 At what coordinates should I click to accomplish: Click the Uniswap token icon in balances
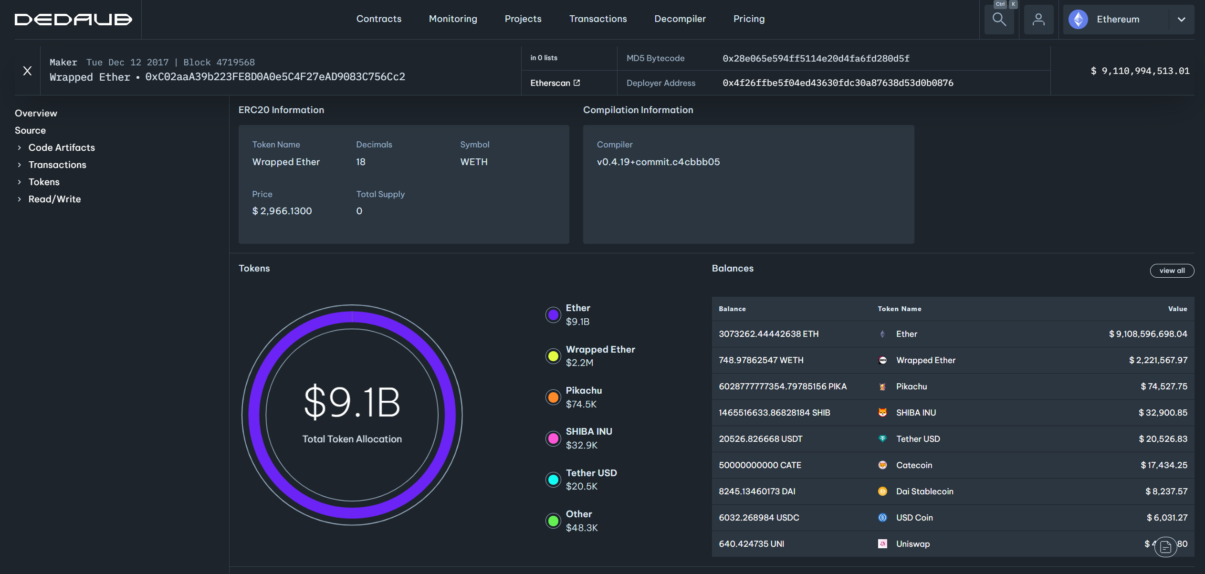882,544
